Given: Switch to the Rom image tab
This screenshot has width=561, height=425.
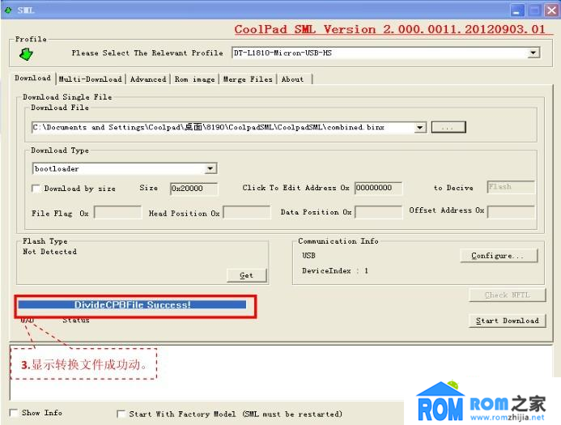Looking at the screenshot, I should (x=194, y=79).
